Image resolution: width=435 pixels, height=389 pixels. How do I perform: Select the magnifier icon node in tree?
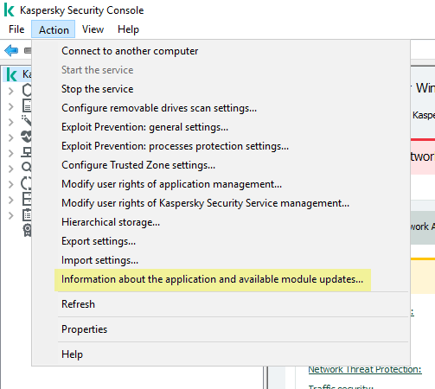point(27,167)
